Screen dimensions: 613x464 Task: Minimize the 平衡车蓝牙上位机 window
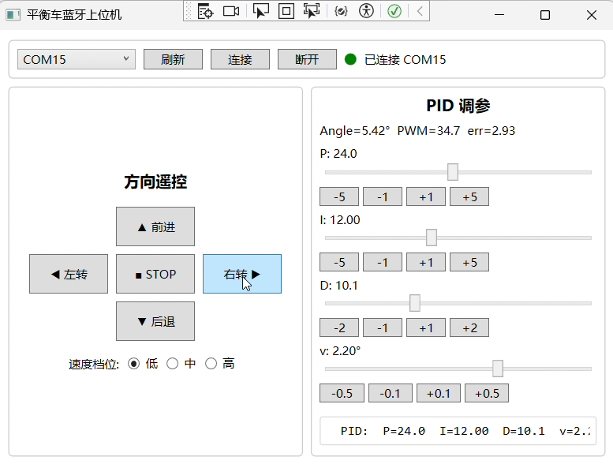tap(499, 15)
